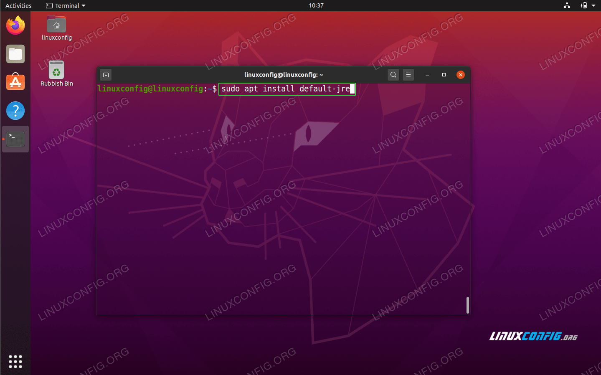
Task: Close the terminal window
Action: 461,75
